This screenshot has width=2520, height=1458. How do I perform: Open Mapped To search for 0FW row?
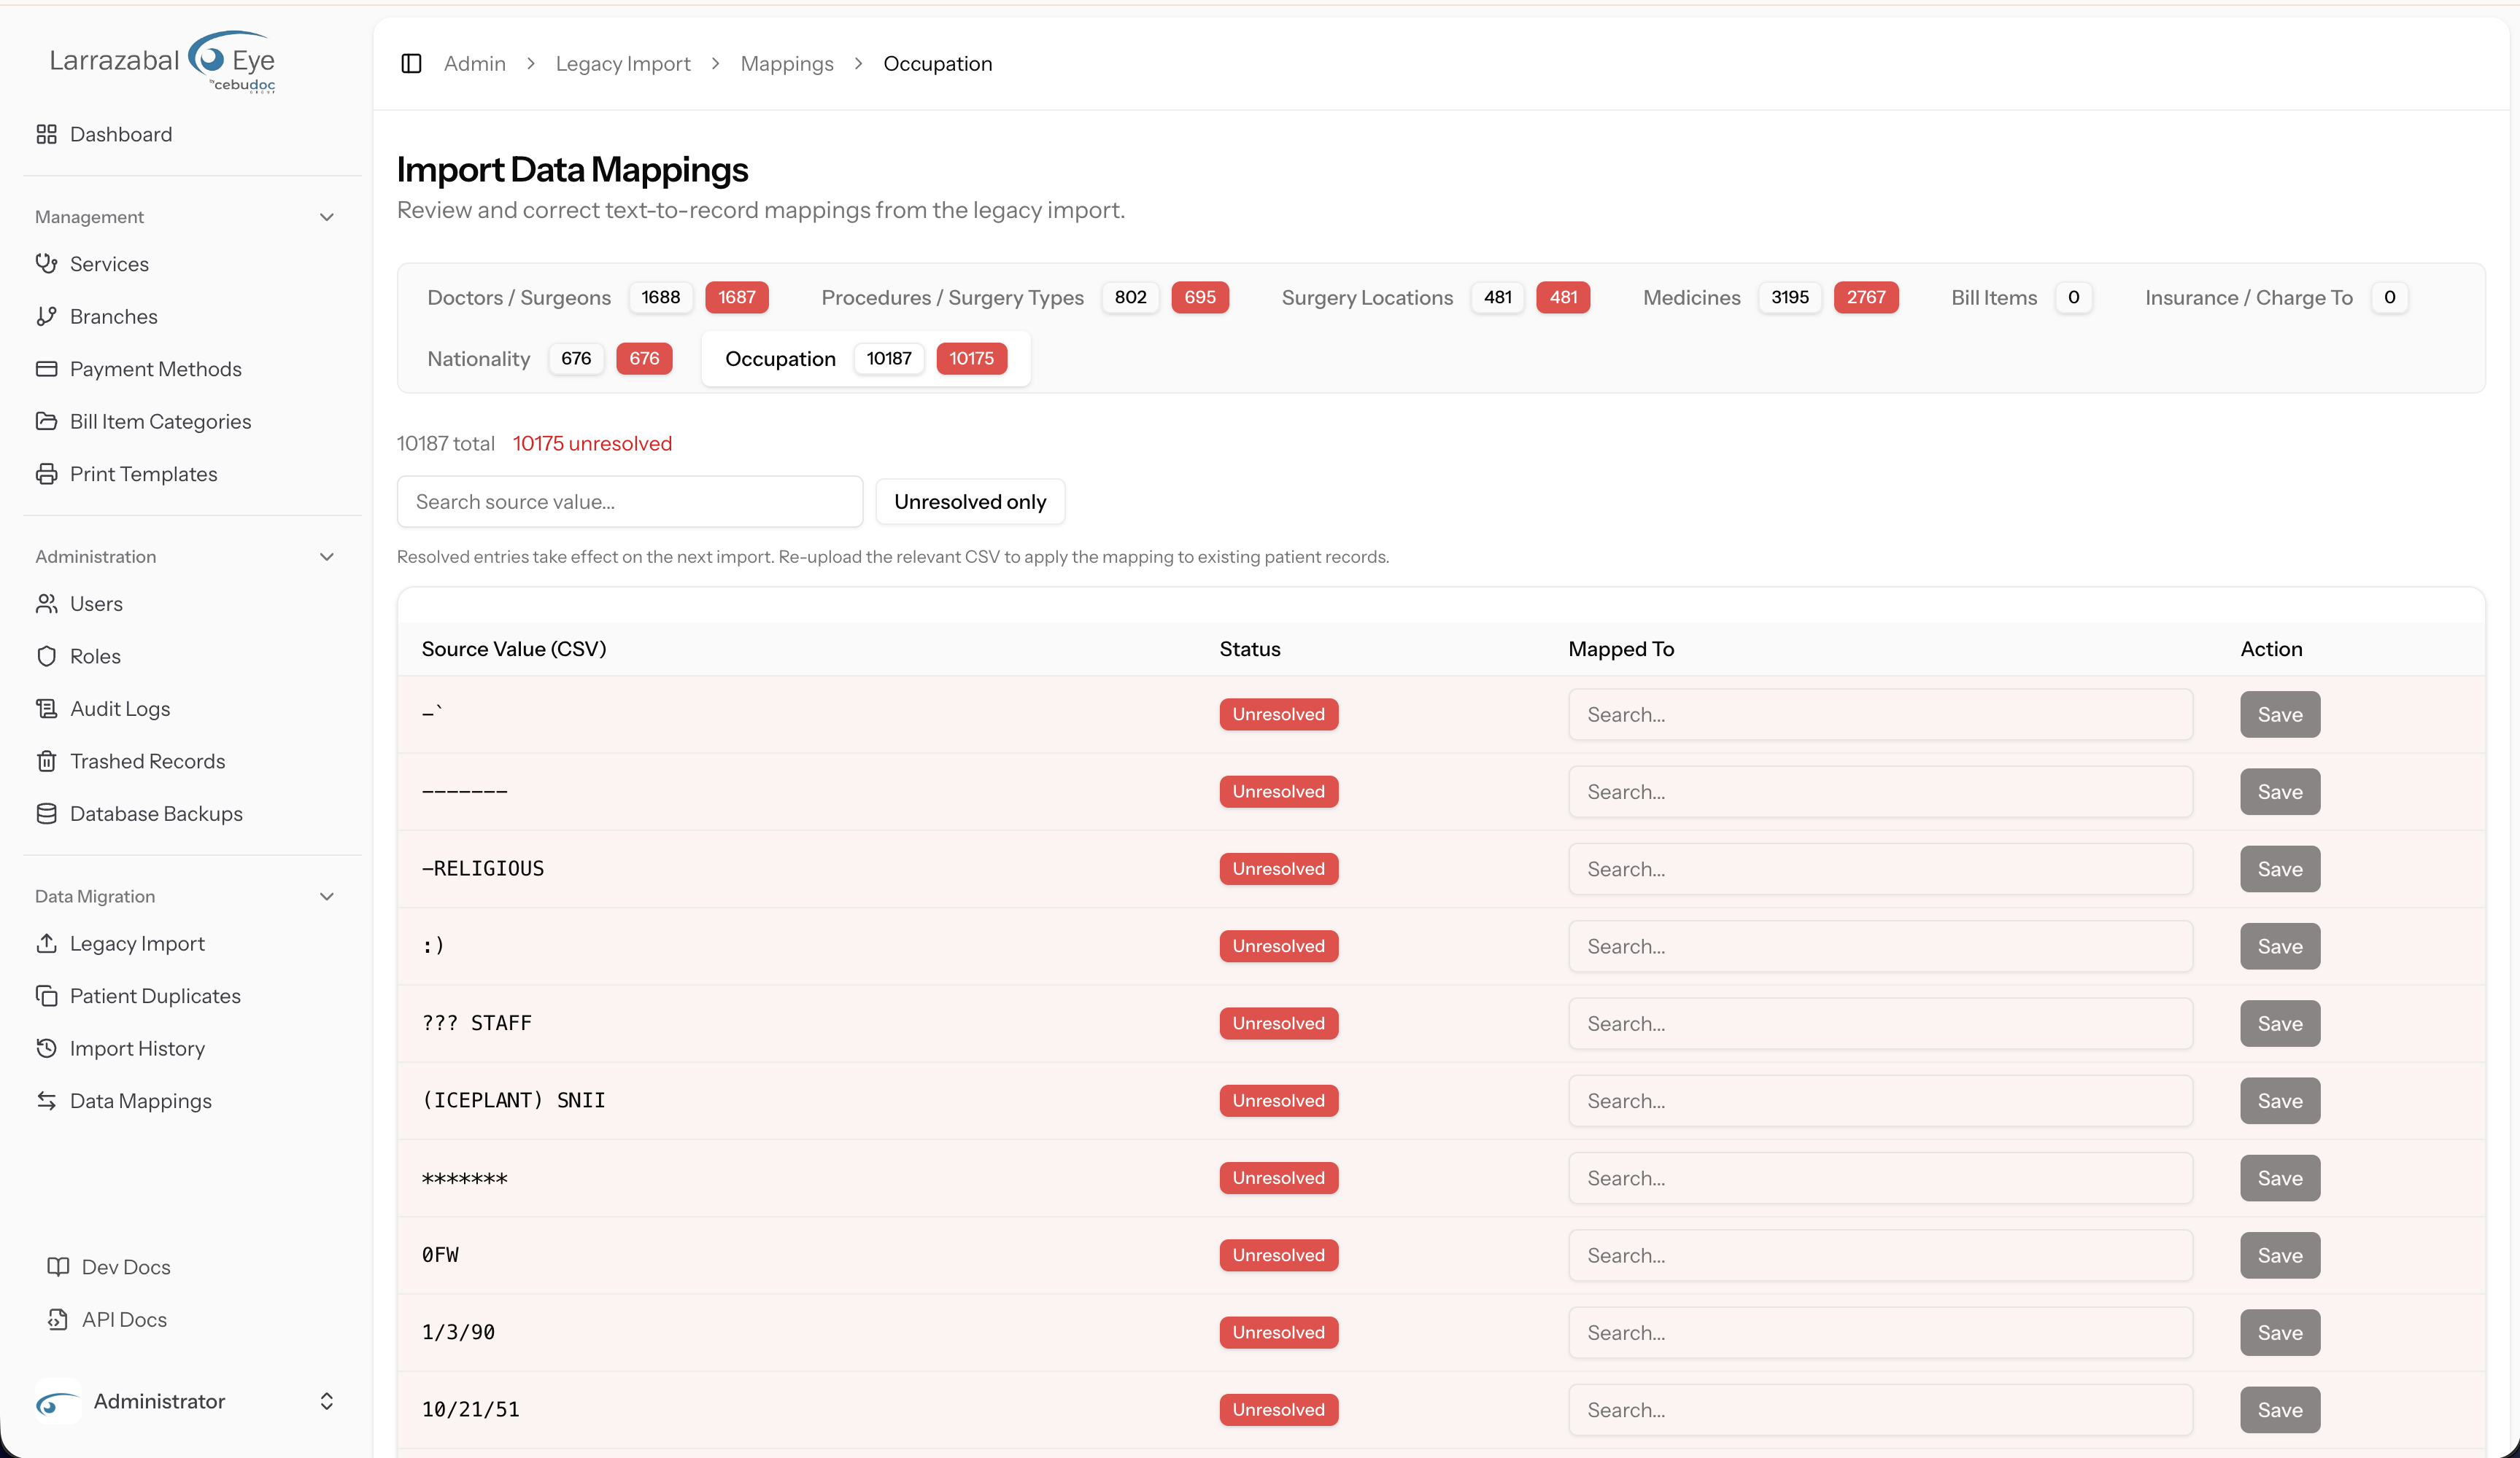[1880, 1255]
